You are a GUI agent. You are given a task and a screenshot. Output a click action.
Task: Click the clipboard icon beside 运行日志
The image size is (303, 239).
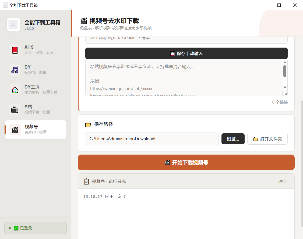coord(86,181)
